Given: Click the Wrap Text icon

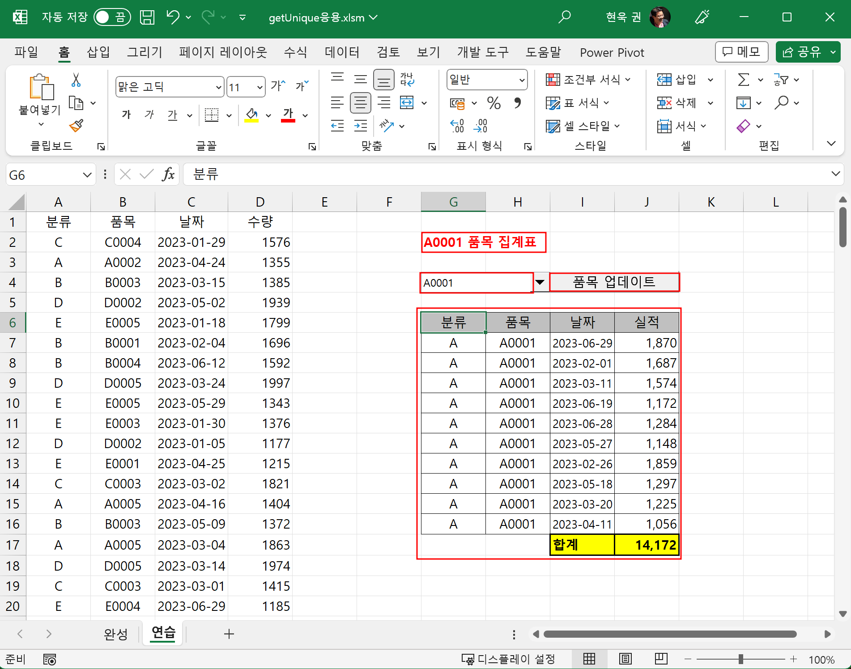Looking at the screenshot, I should [407, 80].
